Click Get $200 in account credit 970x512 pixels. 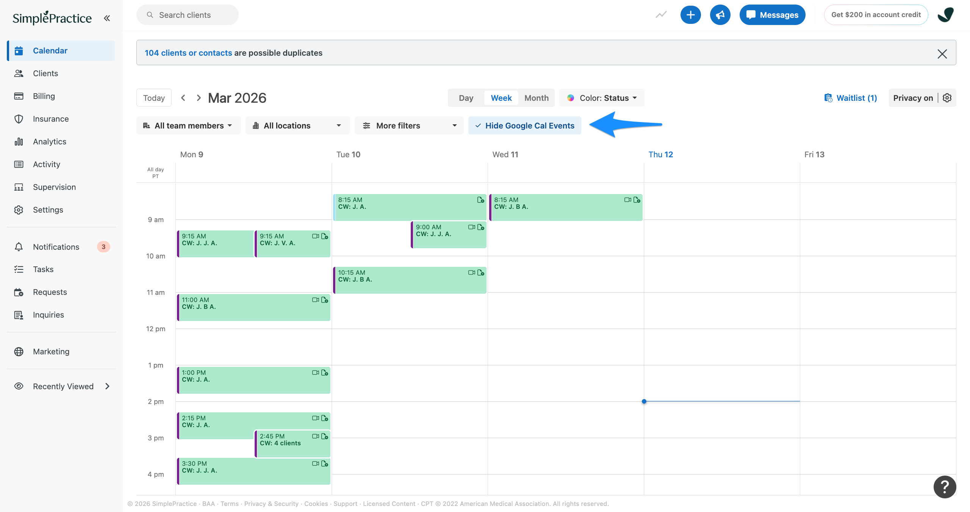[876, 15]
